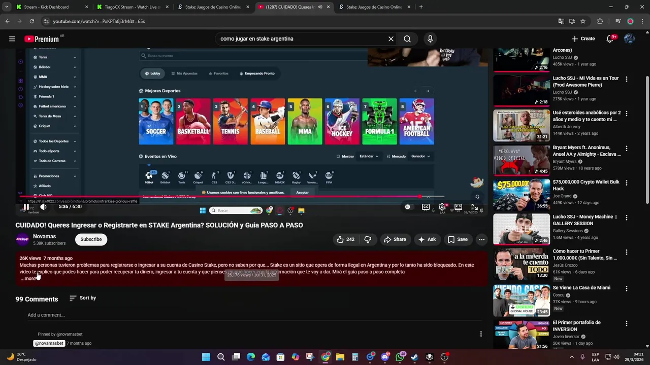
Task: Open new tab with the plus button
Action: point(421,7)
